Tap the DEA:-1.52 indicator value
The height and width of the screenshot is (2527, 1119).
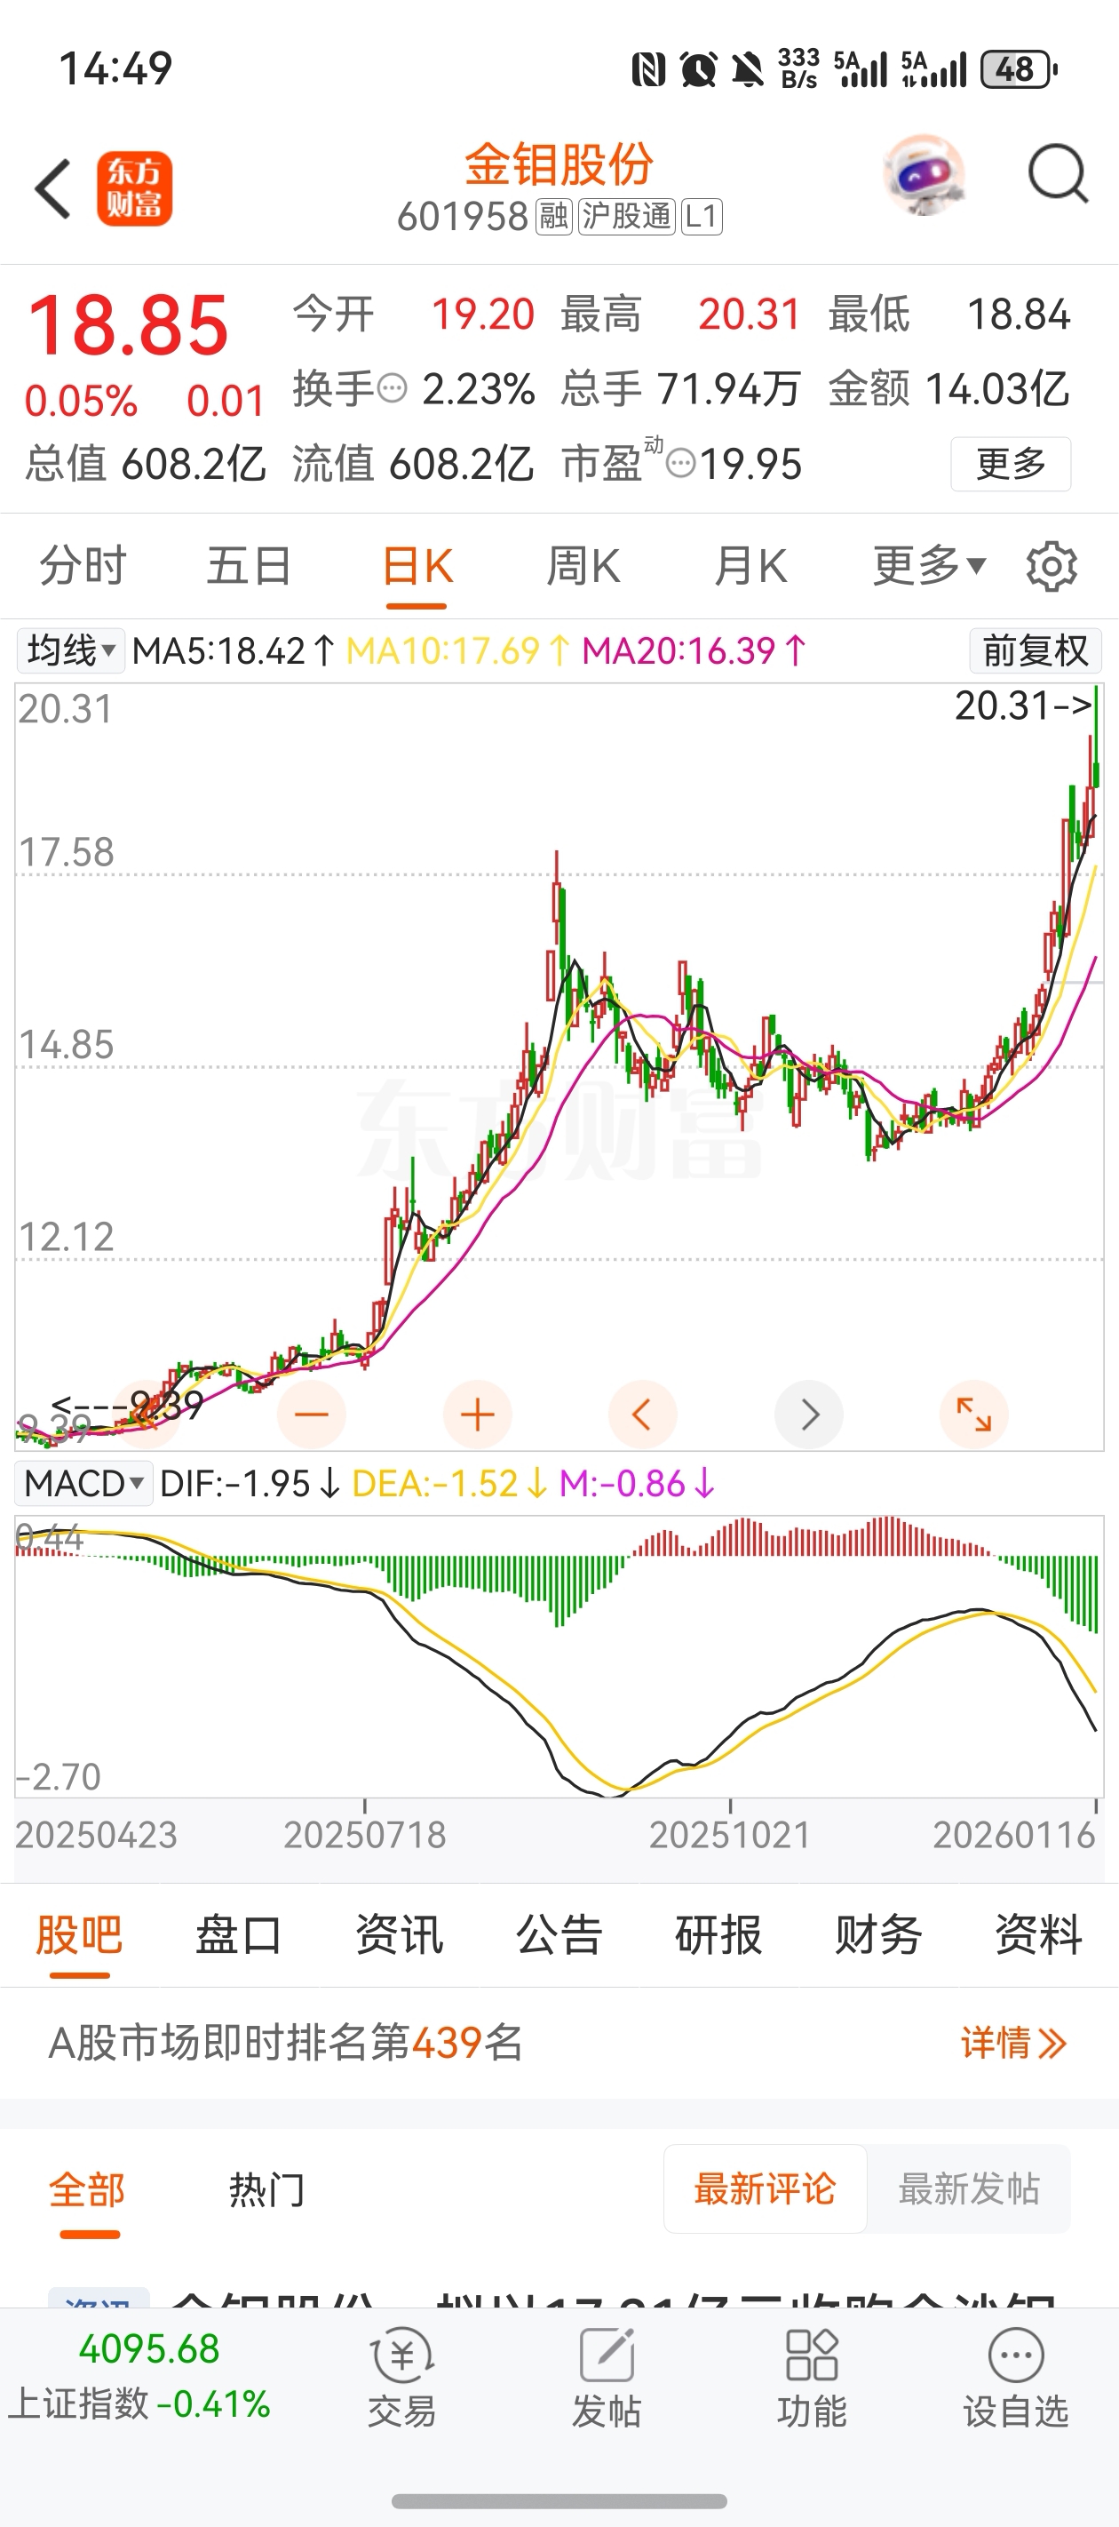coord(449,1483)
